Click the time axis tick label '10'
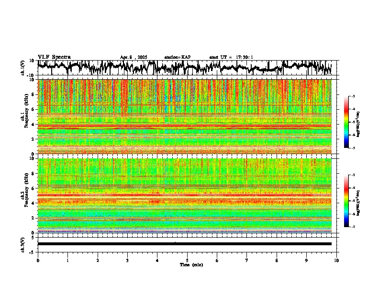 [336, 261]
